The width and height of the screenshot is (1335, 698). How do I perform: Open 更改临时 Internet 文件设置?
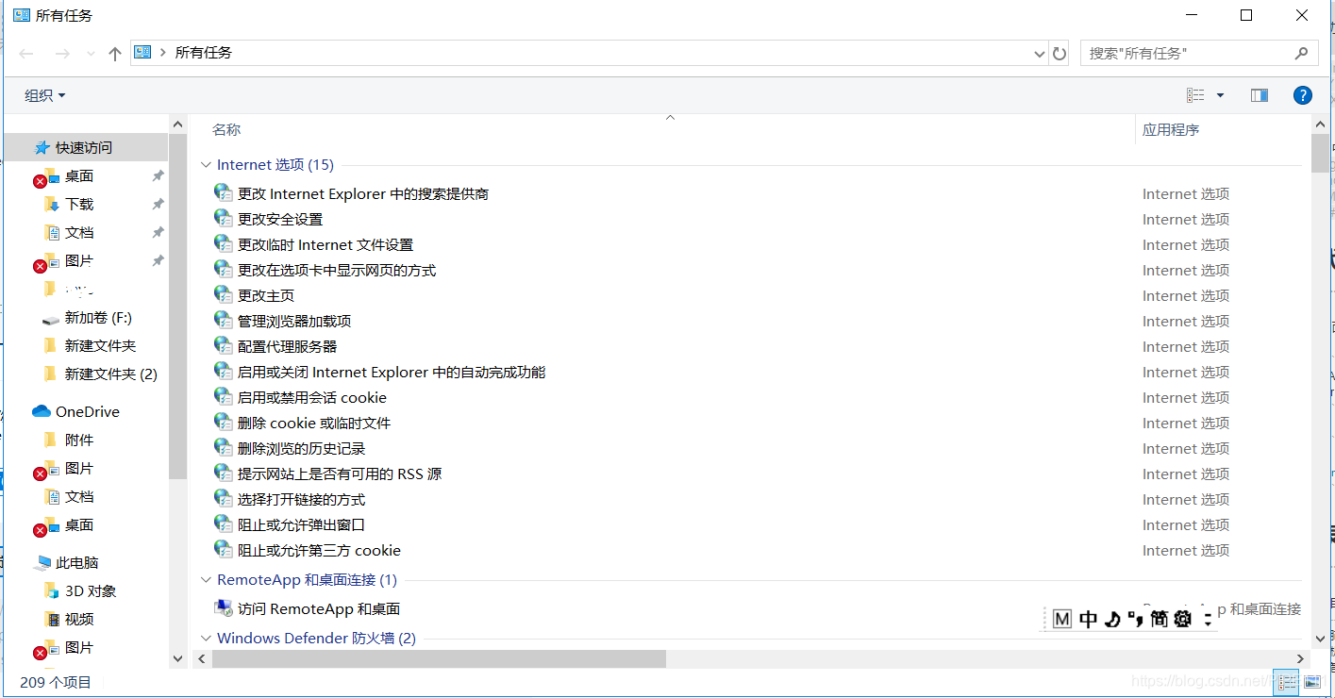tap(325, 244)
